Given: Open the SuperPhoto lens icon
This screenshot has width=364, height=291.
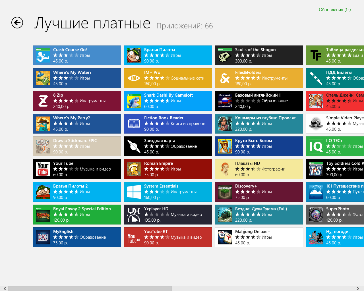Looking at the screenshot, I should [x=316, y=215].
